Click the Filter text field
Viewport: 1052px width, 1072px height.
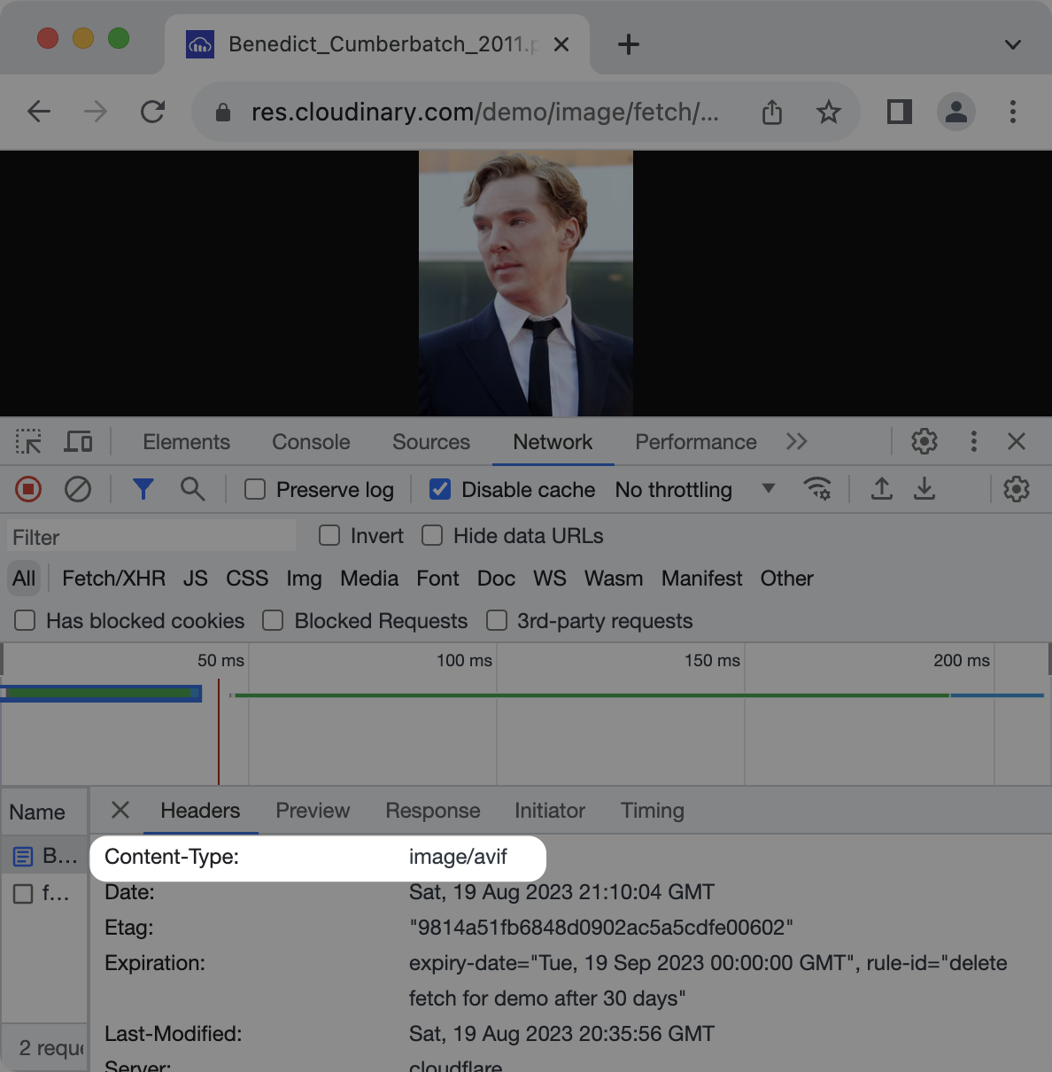(152, 537)
